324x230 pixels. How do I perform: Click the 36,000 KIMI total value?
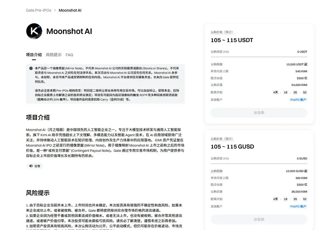[299, 192]
